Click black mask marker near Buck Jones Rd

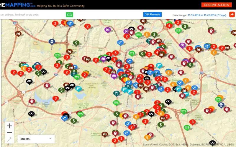tap(29, 82)
